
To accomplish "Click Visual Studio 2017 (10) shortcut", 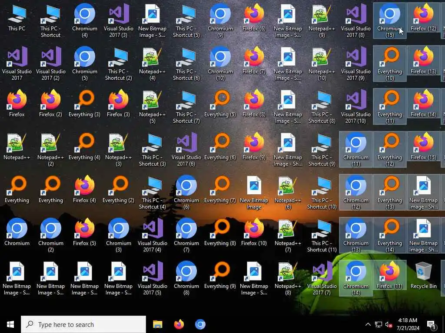I will (355, 107).
